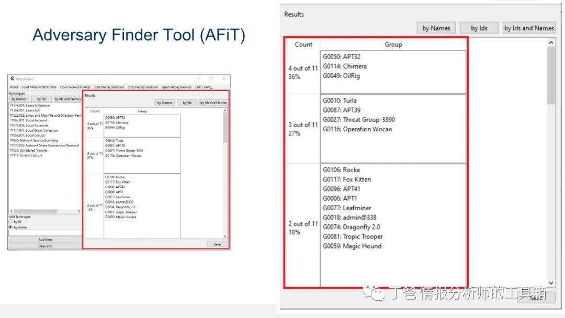Viewport: 565px width, 318px height.
Task: Select the by id radio button
Action: 10,222
